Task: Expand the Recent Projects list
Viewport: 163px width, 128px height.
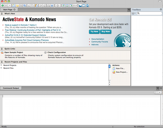Action: pyautogui.click(x=1, y=65)
